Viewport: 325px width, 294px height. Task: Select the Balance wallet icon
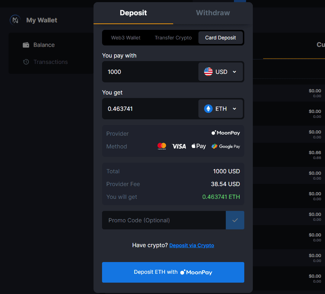click(x=26, y=45)
